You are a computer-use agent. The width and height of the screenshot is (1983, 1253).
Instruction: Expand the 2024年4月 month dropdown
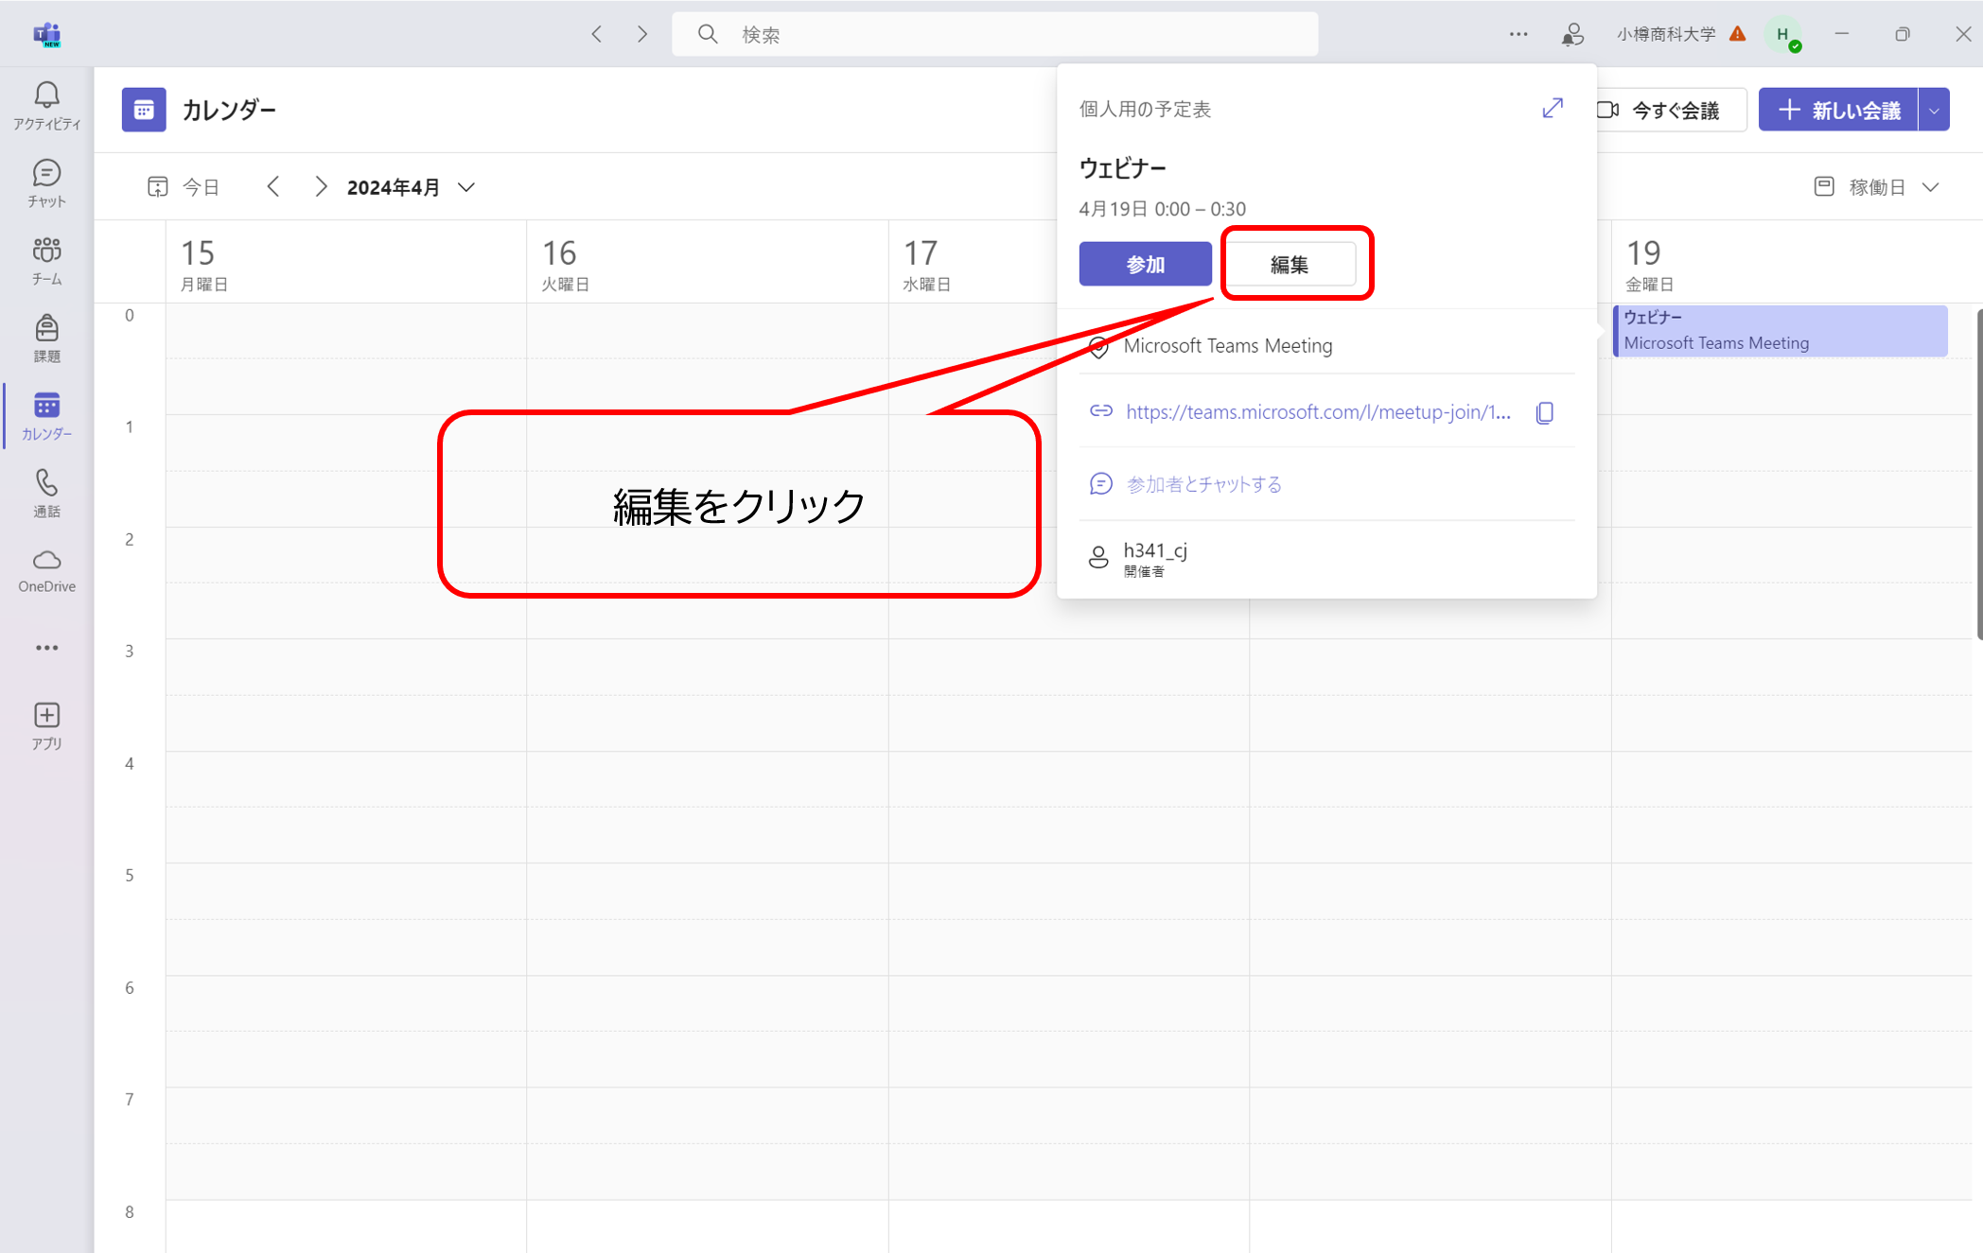tap(465, 187)
